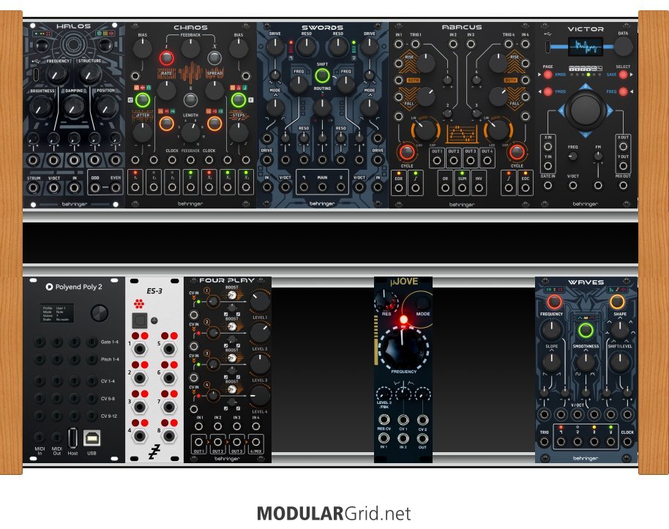Click the Polyend Poly 2 display screen

click(x=57, y=314)
